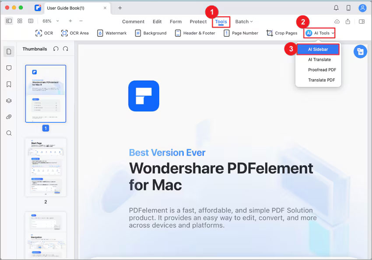Rotate thumbnails clockwise

coord(66,49)
